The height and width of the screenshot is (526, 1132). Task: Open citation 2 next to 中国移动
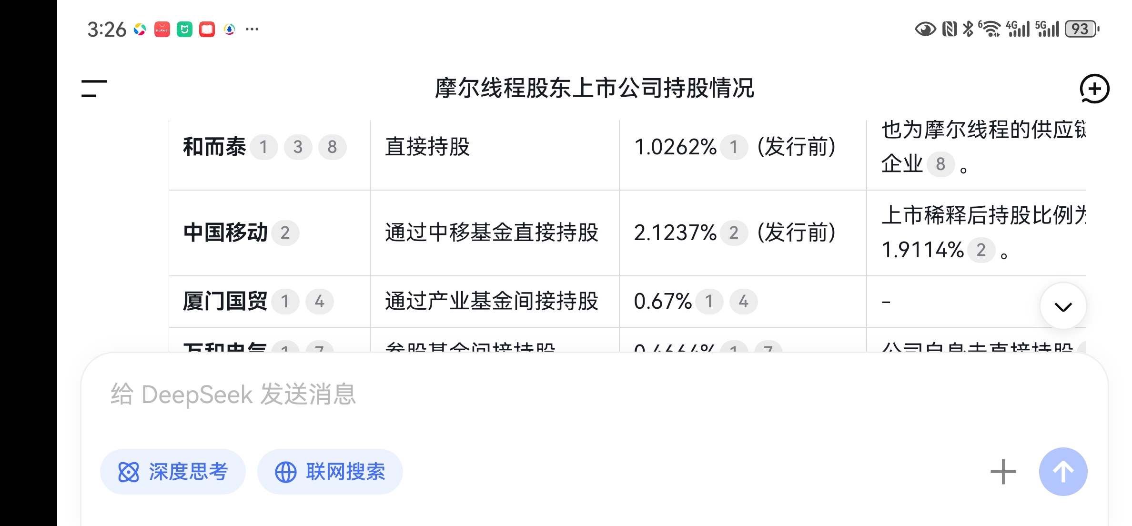285,233
